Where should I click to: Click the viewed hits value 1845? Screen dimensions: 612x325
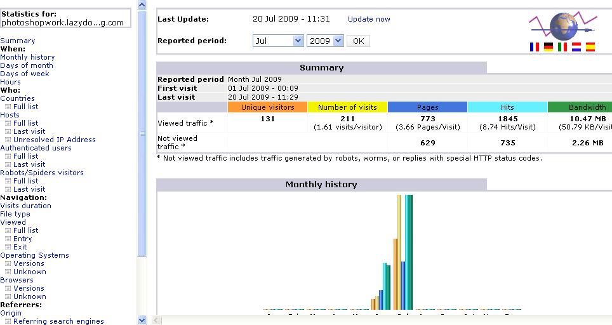(508, 119)
